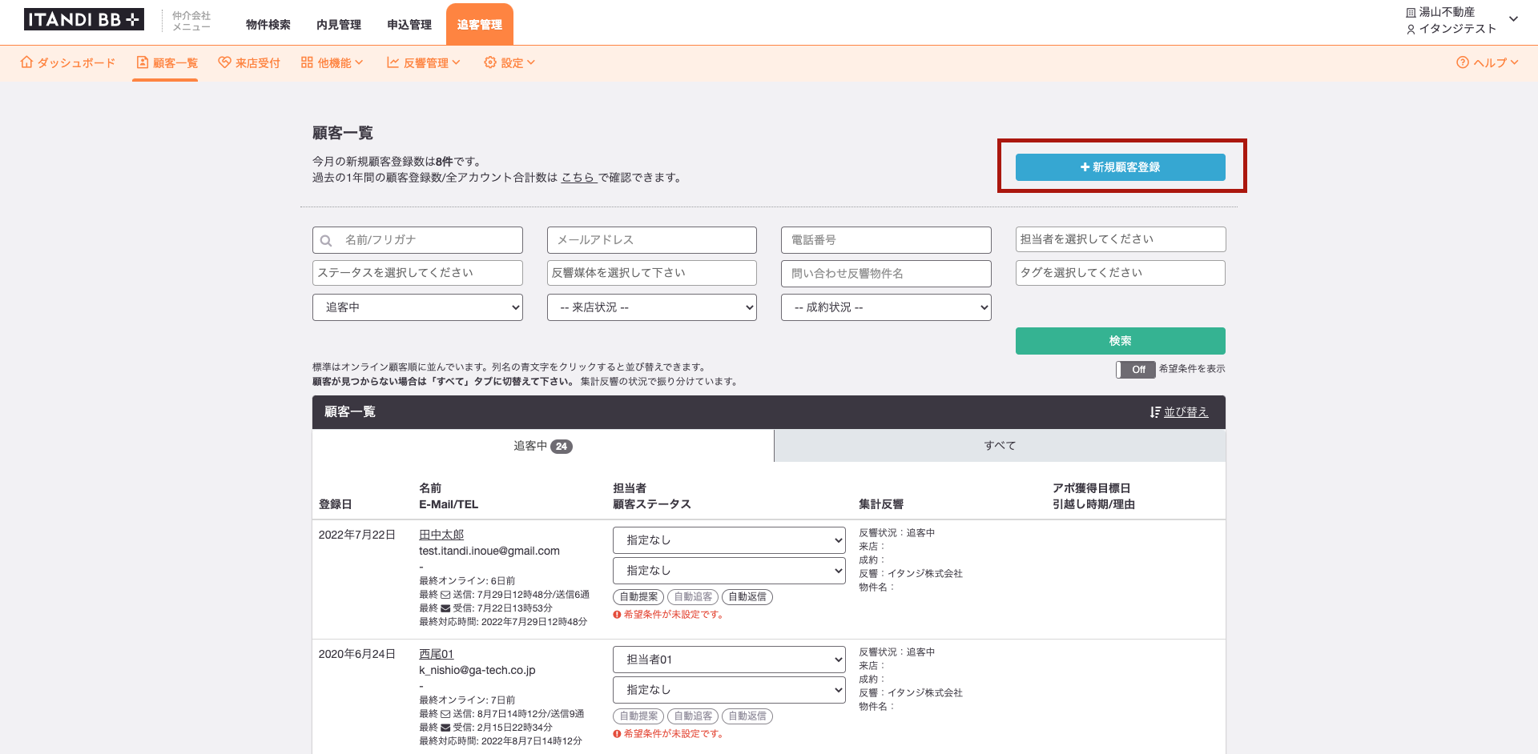Click the メールアドレス field

coord(652,240)
